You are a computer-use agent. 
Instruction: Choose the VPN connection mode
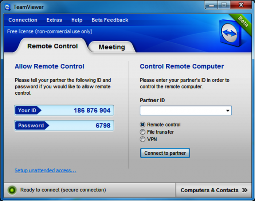coord(143,139)
